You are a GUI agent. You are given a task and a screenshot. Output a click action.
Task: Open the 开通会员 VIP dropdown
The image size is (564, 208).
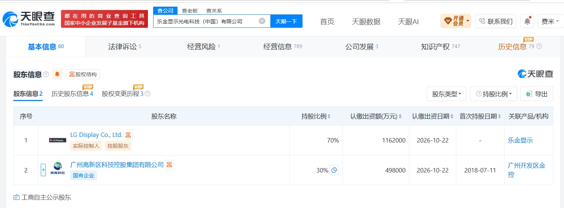tap(455, 21)
